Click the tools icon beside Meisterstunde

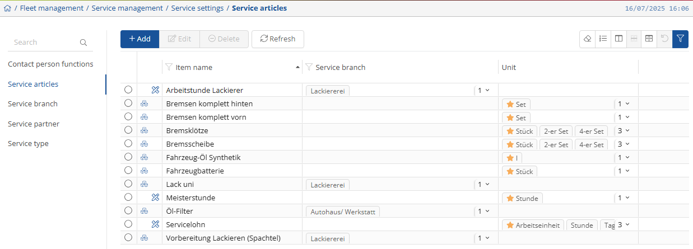(x=156, y=198)
